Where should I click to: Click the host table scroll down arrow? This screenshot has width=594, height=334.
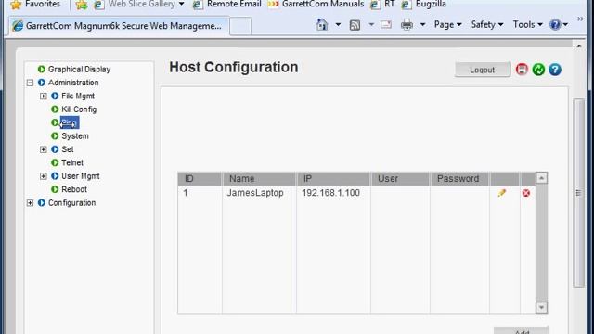(541, 307)
